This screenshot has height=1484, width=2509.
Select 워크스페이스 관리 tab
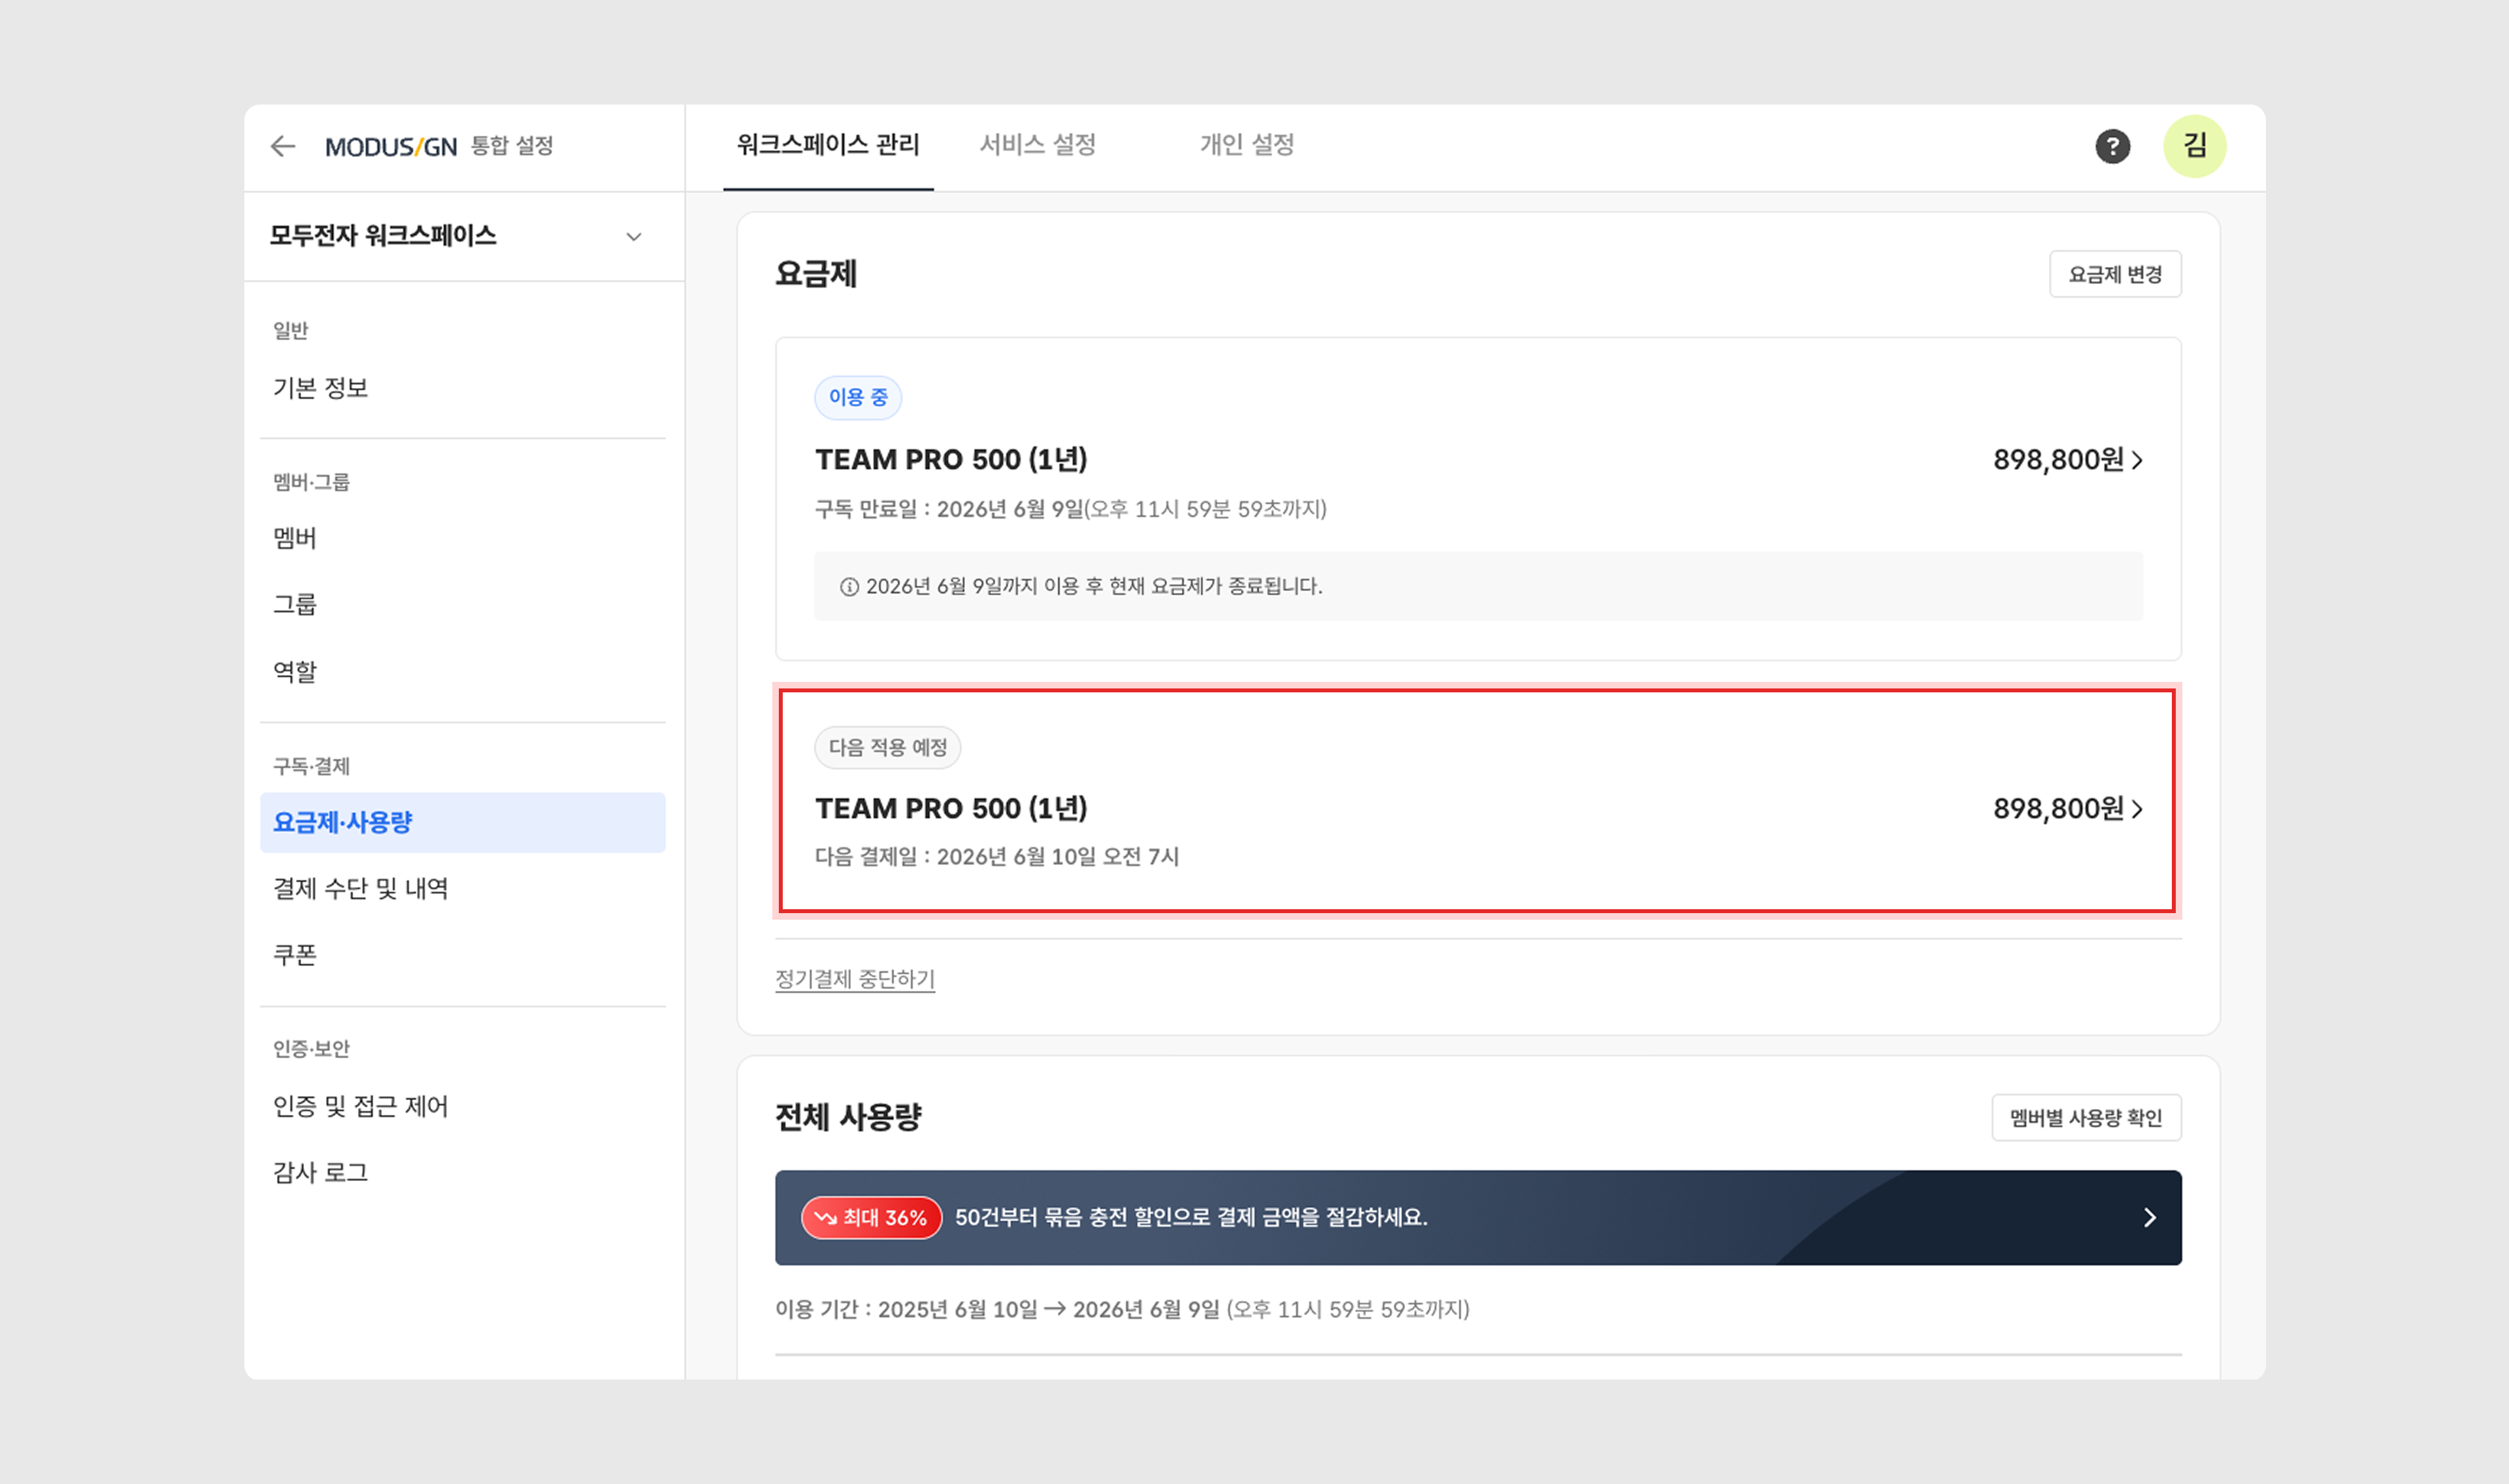pos(828,145)
